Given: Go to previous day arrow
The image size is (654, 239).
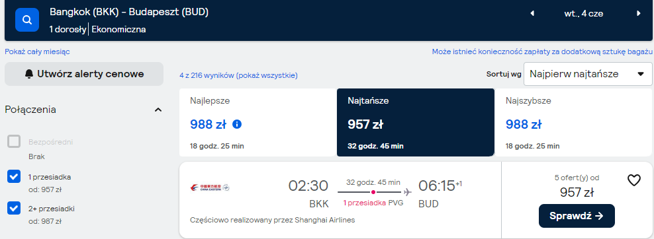Looking at the screenshot, I should pyautogui.click(x=532, y=13).
